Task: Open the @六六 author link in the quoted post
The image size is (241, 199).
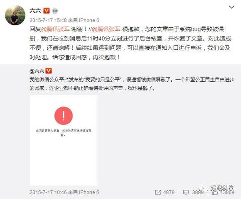Action: click(x=37, y=71)
